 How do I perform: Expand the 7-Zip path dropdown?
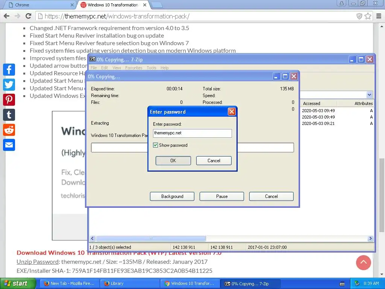pos(369,94)
